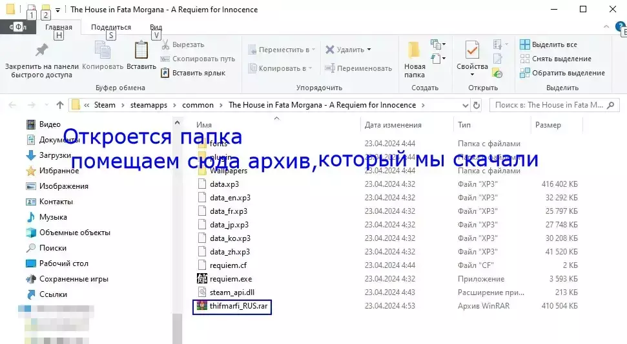The image size is (627, 344).
Task: Open the recent locations dropdown arrow
Action: [46, 105]
